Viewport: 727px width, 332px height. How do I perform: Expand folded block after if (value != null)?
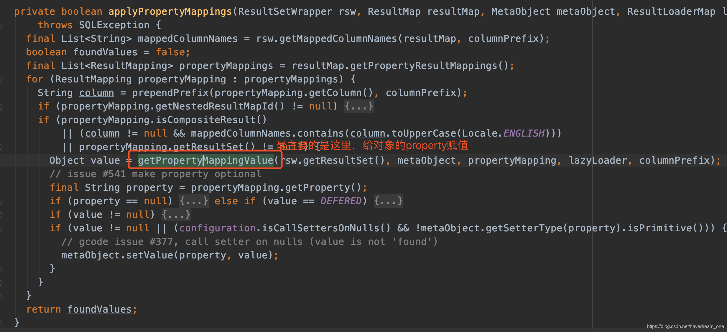coord(176,215)
